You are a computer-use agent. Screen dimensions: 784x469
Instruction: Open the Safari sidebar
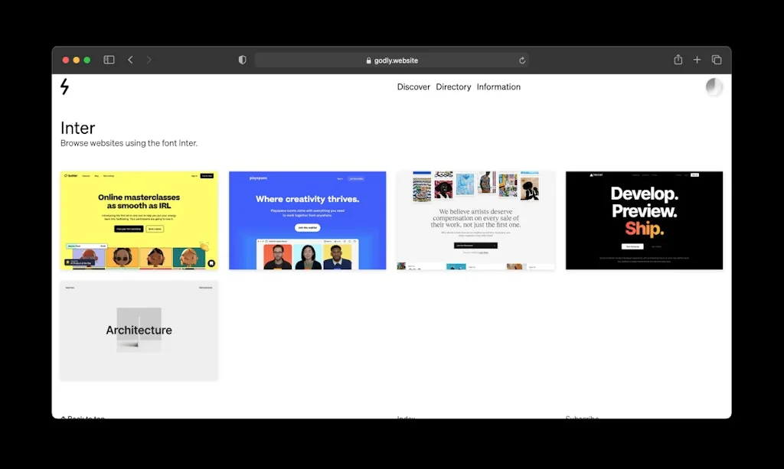[109, 59]
